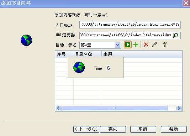The width and height of the screenshot is (190, 136).
Task: Click the left arrow of horizontal scrollbar
Action: point(58,108)
